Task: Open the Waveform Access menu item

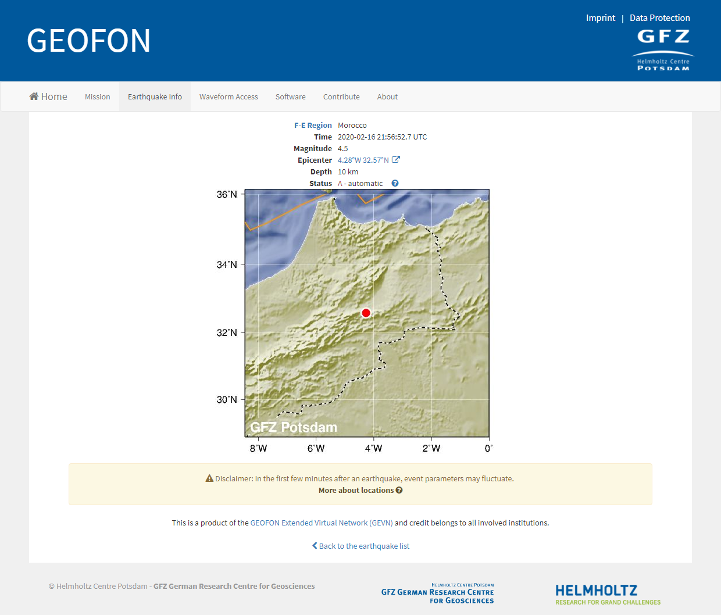Action: pos(229,97)
